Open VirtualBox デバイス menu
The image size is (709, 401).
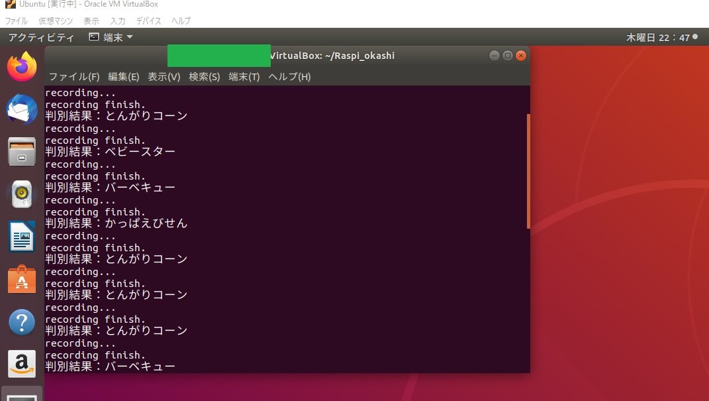tap(149, 21)
